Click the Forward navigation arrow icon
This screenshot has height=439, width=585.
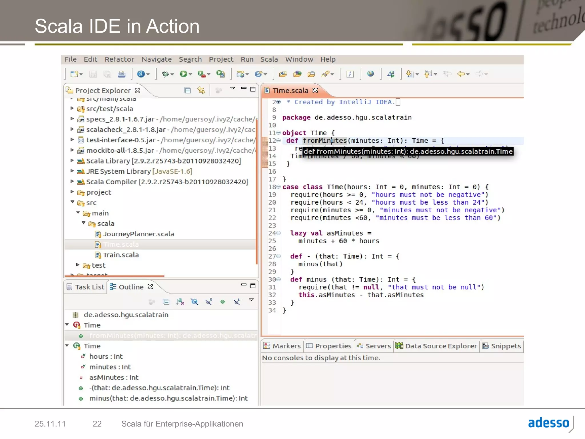tap(479, 74)
